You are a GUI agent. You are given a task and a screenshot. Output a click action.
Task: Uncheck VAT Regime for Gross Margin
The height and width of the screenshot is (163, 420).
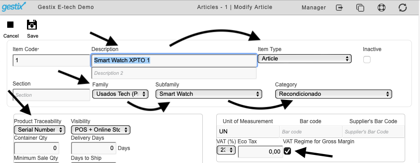[x=287, y=151]
